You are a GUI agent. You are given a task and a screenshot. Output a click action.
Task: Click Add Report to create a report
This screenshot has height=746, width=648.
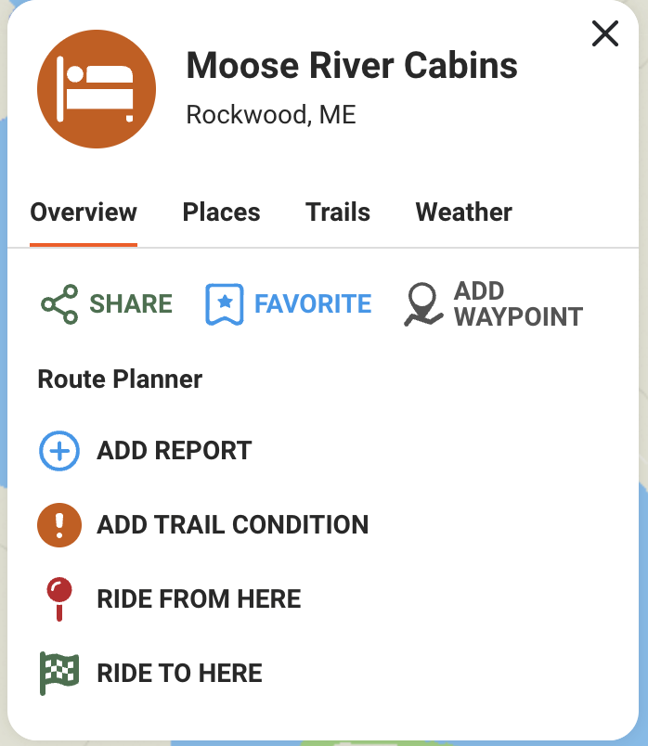coord(173,451)
